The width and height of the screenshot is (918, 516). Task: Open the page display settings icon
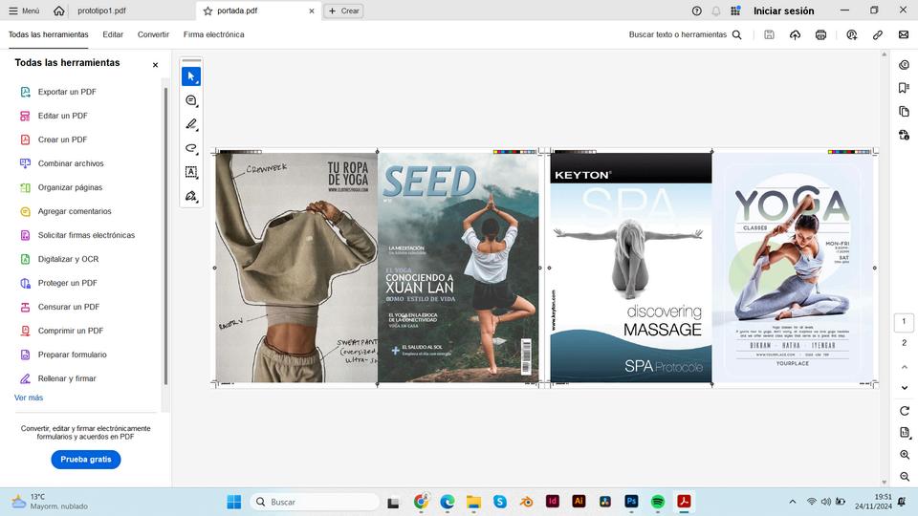coord(904,433)
